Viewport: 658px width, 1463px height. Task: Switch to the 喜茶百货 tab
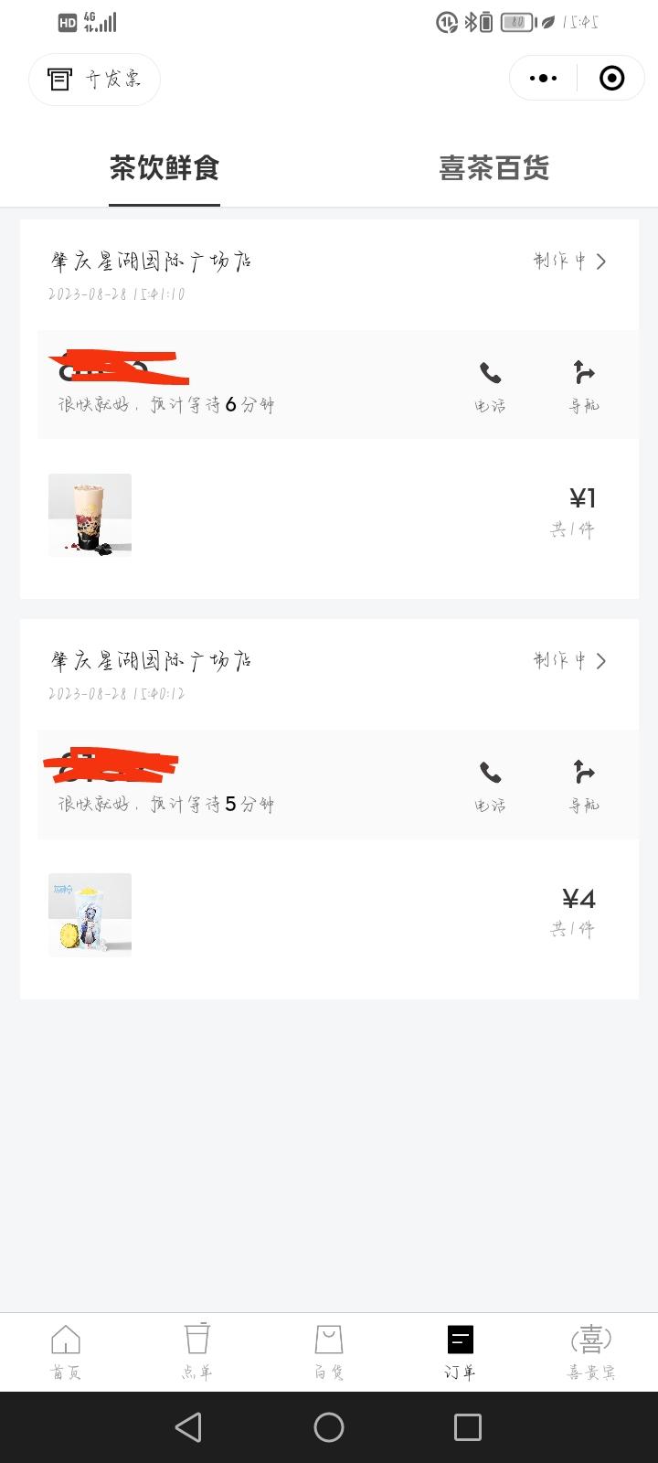coord(493,168)
